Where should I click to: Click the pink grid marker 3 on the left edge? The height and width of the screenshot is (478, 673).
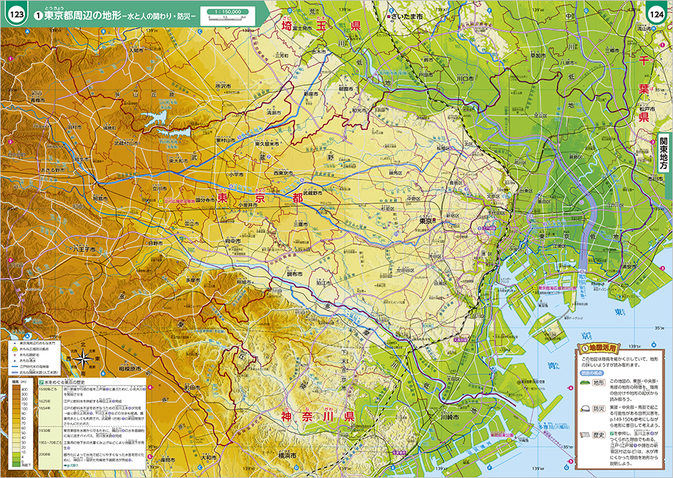tap(10, 260)
